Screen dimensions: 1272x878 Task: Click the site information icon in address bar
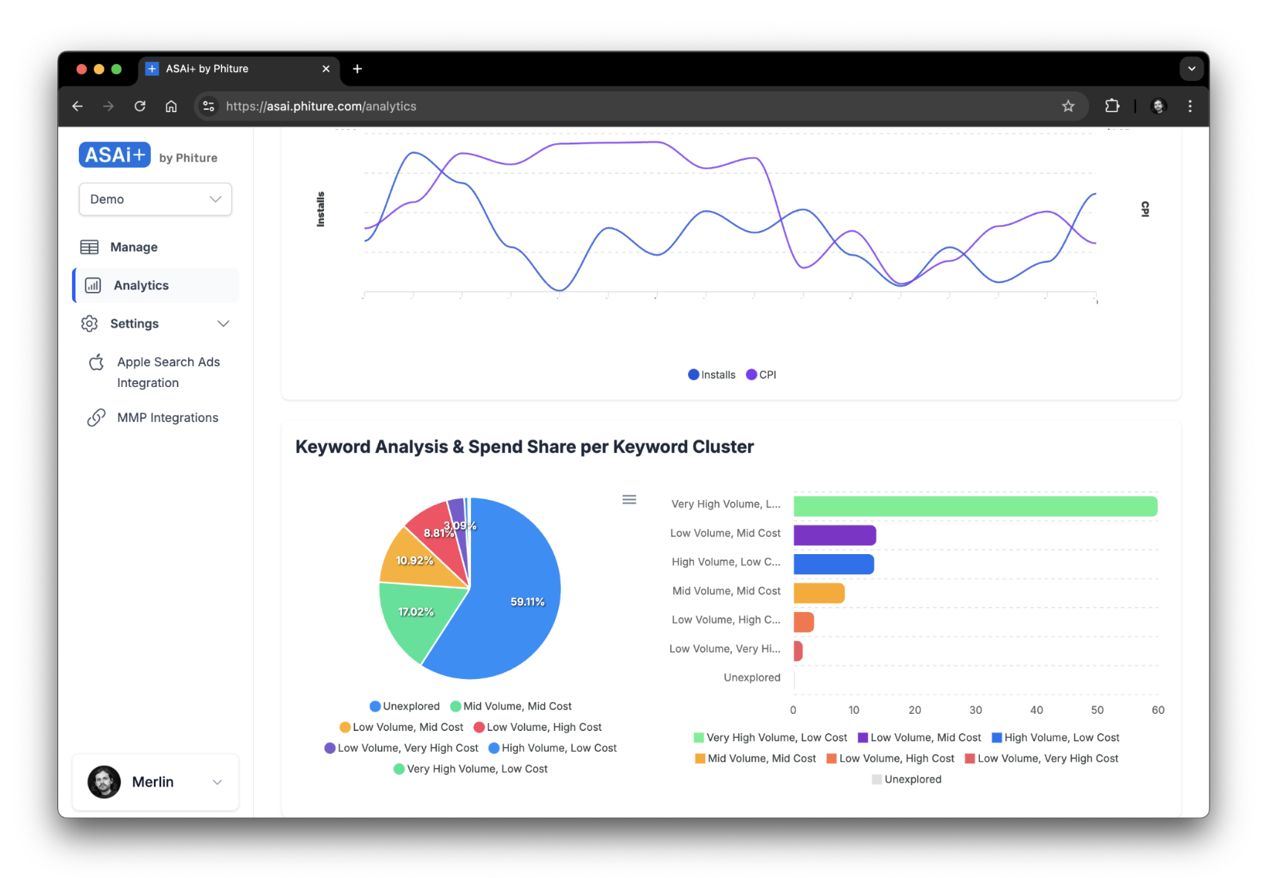coord(209,106)
